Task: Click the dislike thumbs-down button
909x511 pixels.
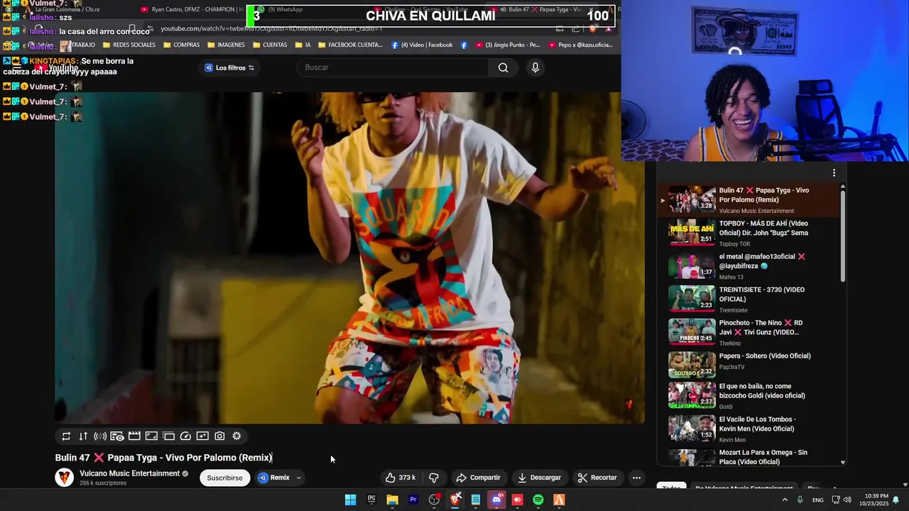Action: (x=434, y=478)
